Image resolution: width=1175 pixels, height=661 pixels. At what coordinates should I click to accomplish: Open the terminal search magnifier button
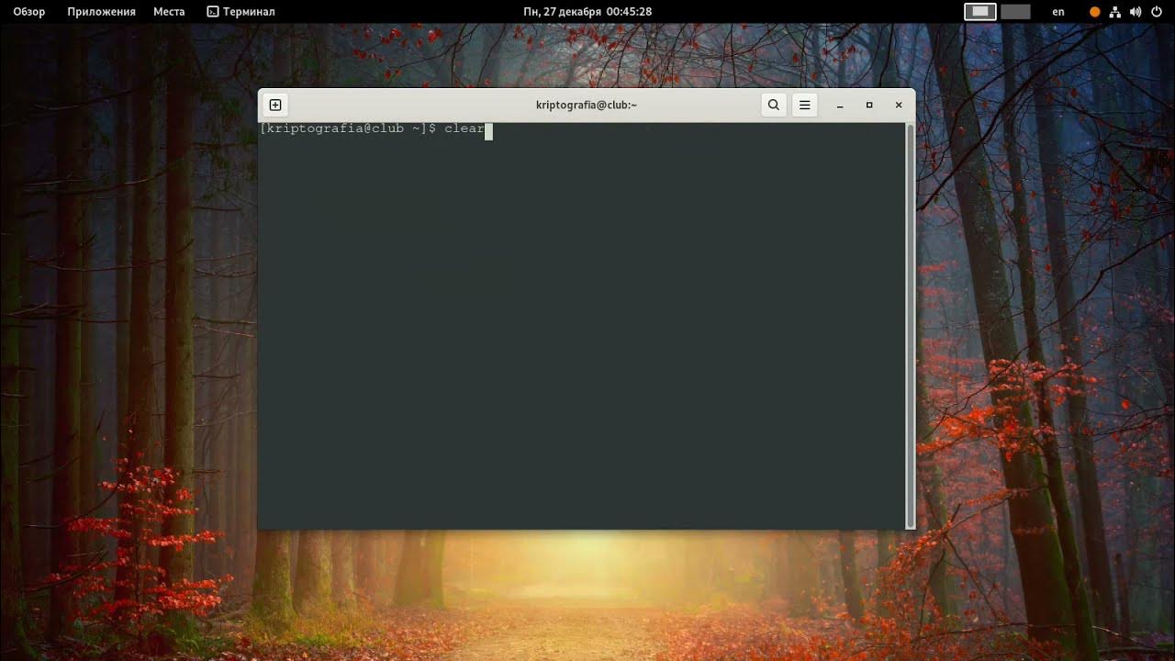774,105
